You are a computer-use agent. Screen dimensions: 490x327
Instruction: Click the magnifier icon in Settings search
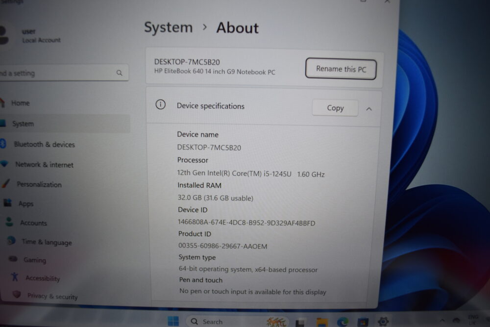120,73
